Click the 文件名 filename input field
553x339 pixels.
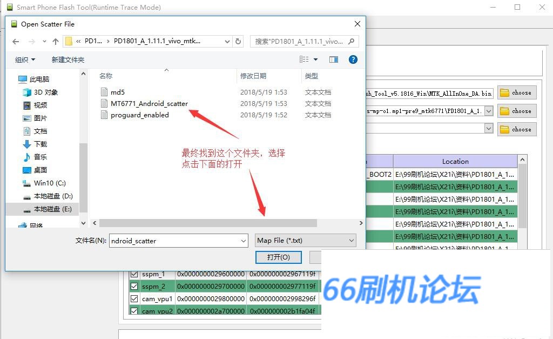(x=175, y=241)
